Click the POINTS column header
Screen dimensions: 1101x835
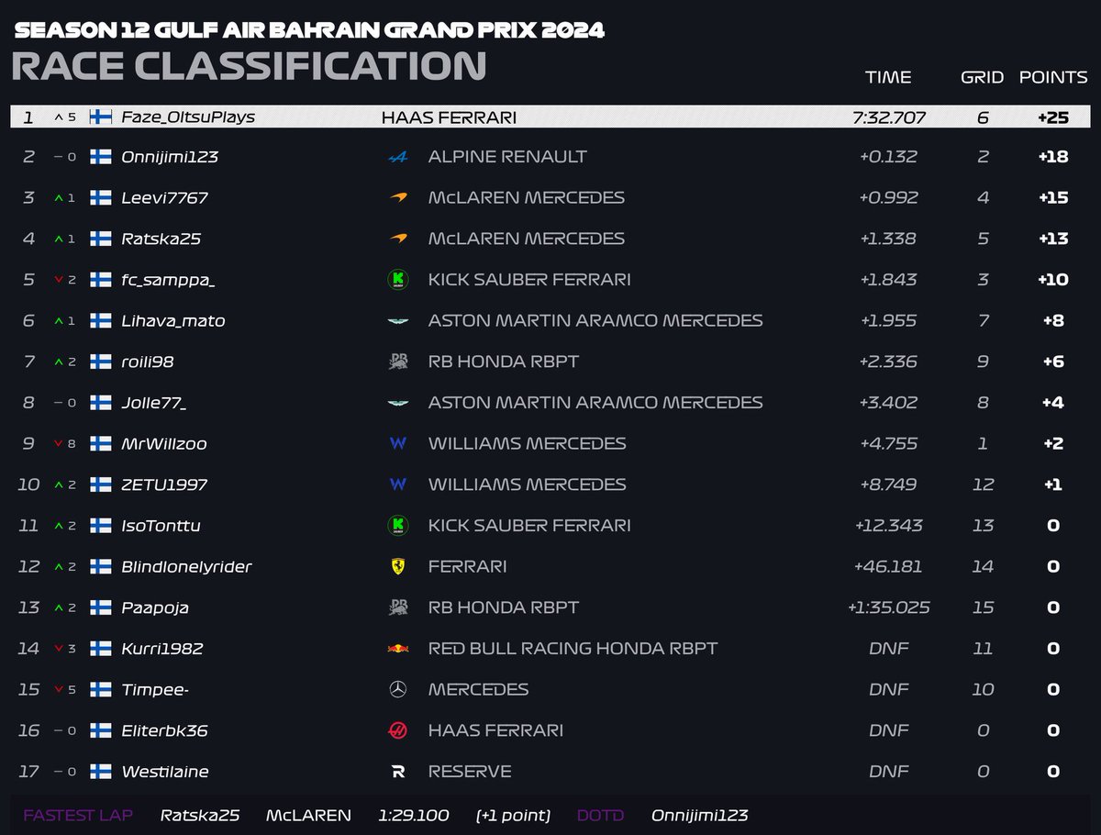pyautogui.click(x=1052, y=78)
